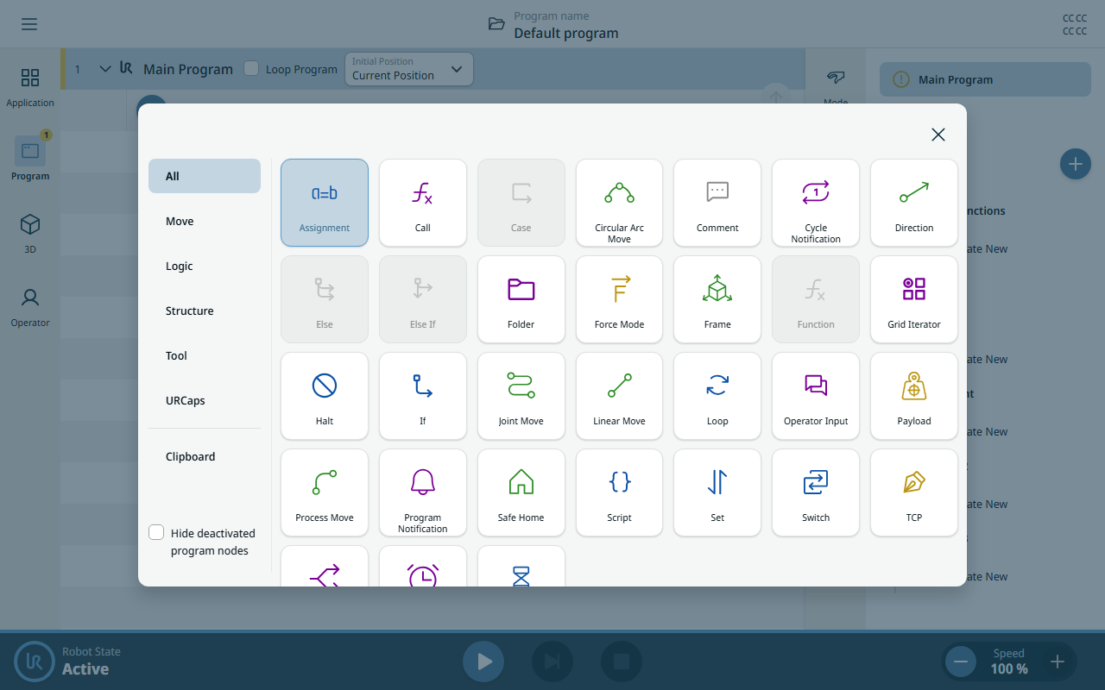This screenshot has width=1105, height=690.
Task: Collapse the Main Program tree chevron
Action: click(105, 69)
